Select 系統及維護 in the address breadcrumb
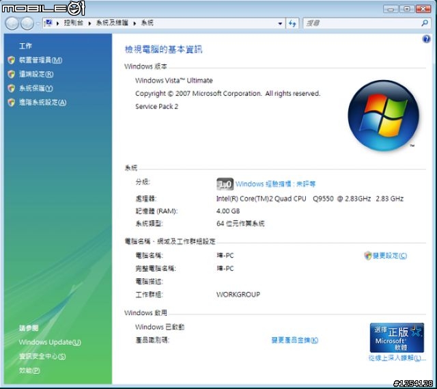 (x=112, y=23)
